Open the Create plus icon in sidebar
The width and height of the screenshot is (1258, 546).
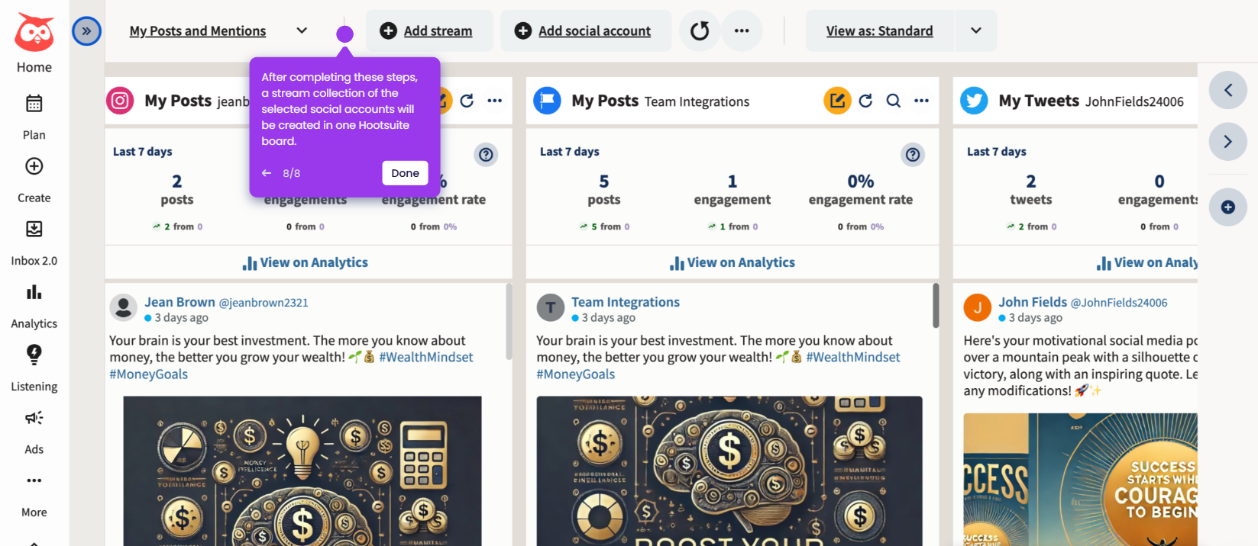[34, 166]
